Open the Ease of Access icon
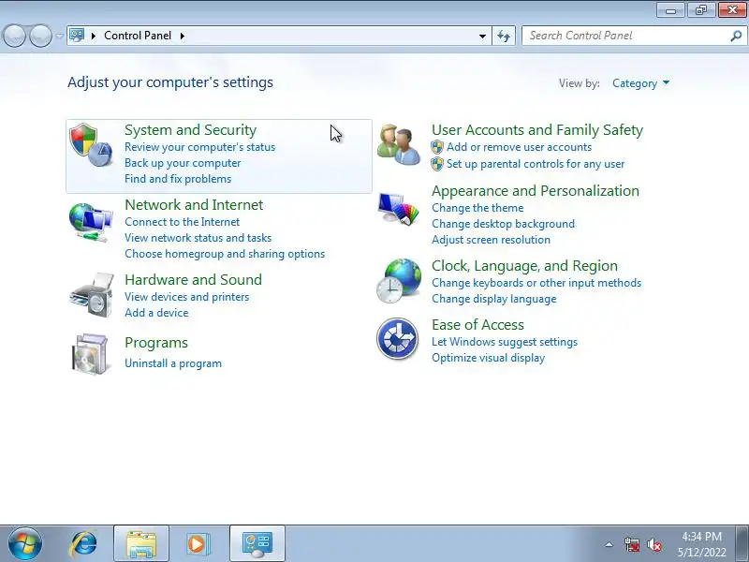 (x=397, y=339)
